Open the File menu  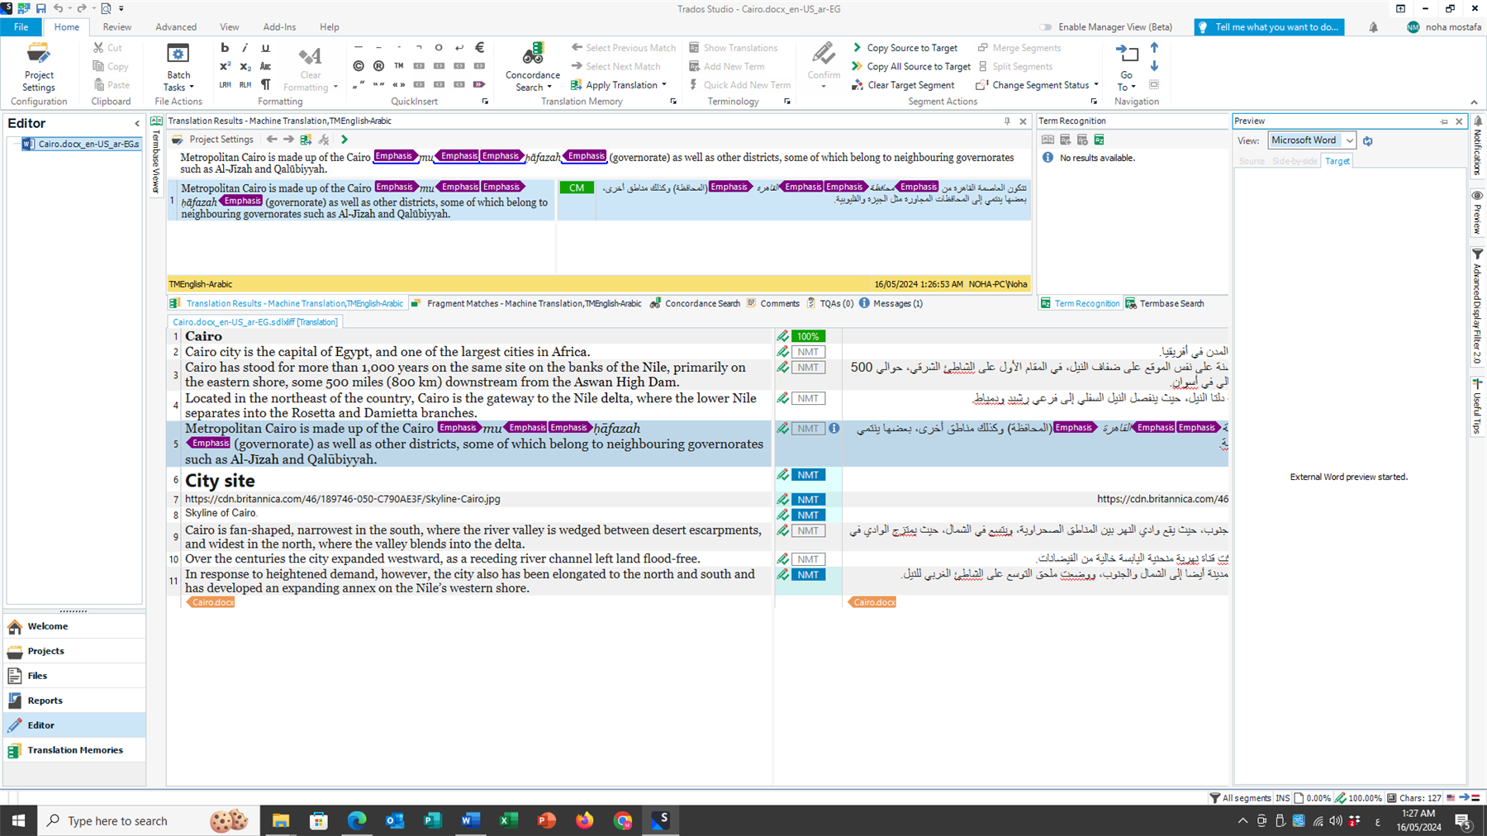21,27
